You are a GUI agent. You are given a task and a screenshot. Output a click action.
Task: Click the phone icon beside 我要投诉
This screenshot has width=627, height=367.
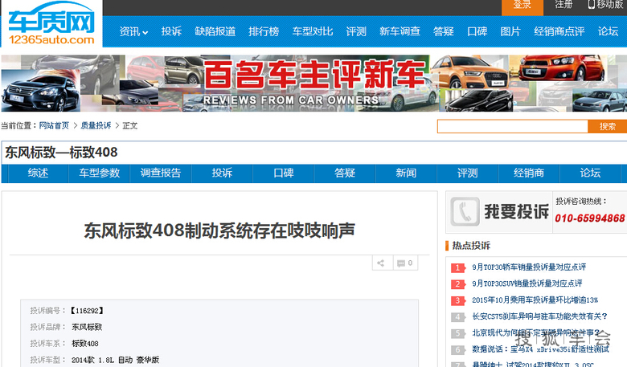[464, 212]
